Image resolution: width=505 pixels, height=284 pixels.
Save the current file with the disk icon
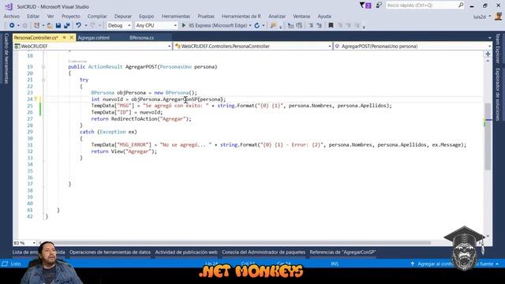click(58, 25)
